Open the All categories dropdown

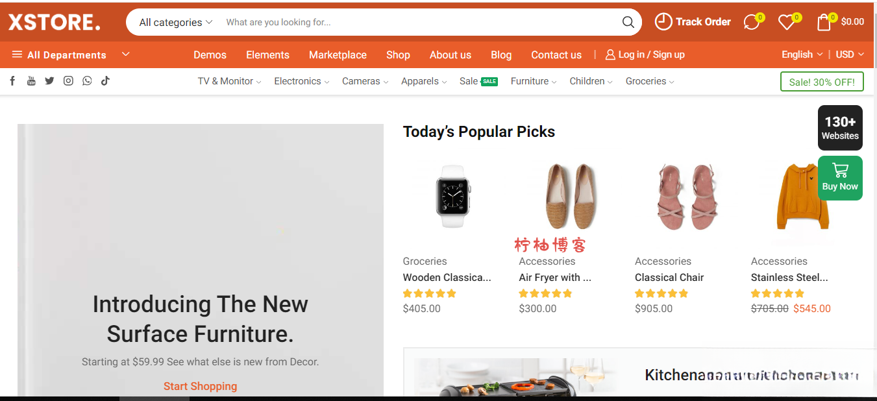click(172, 21)
